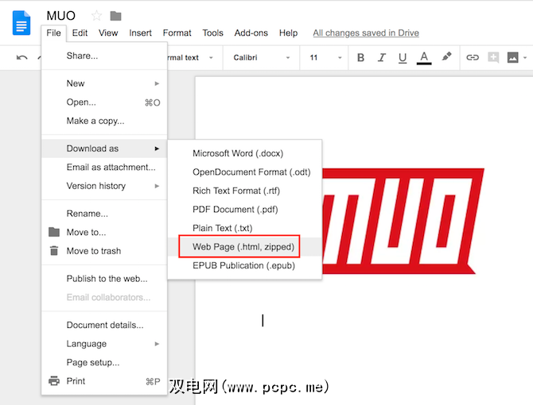
Task: Open the highlight color pen tool
Action: click(446, 56)
